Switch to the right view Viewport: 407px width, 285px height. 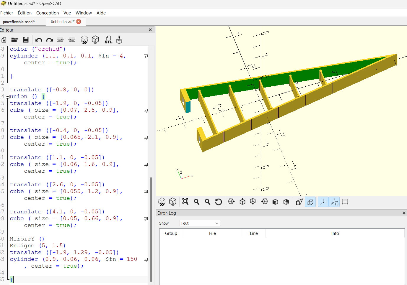click(x=231, y=202)
